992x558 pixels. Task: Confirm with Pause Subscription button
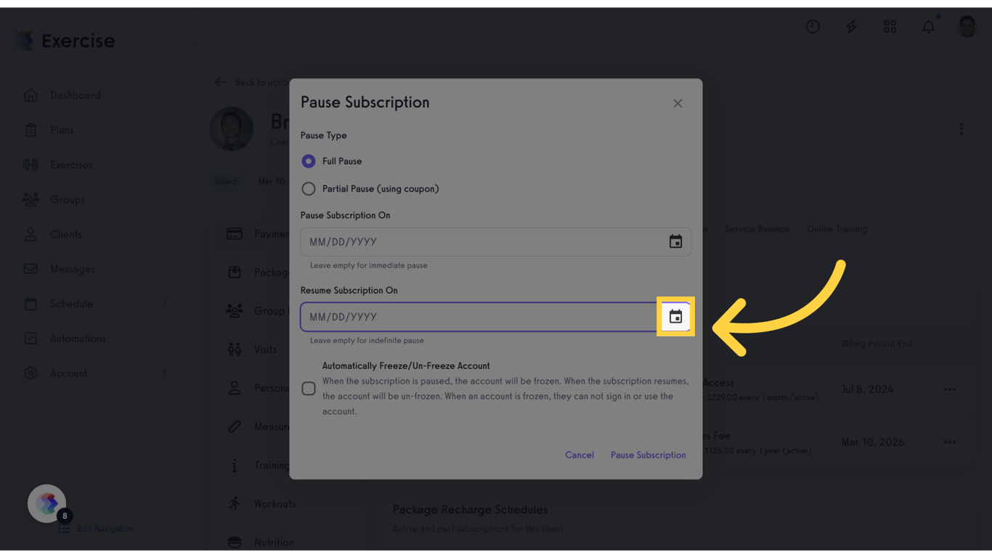[x=648, y=455]
